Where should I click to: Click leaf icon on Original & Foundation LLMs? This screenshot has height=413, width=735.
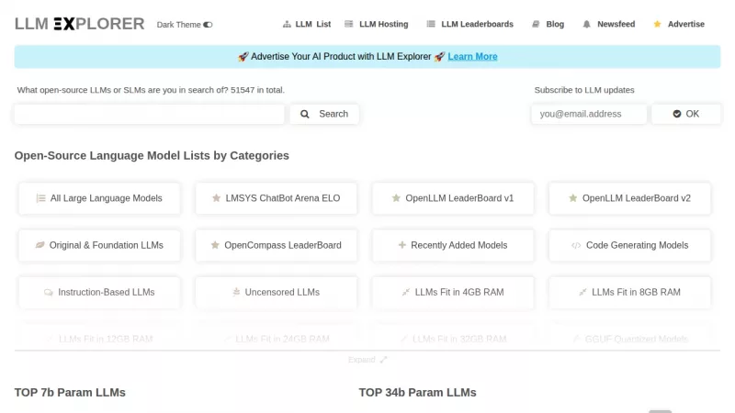tap(40, 245)
